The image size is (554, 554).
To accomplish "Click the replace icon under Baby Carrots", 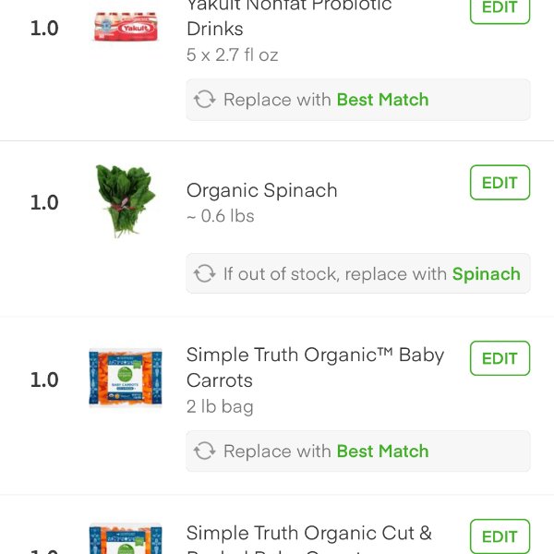I will click(204, 452).
